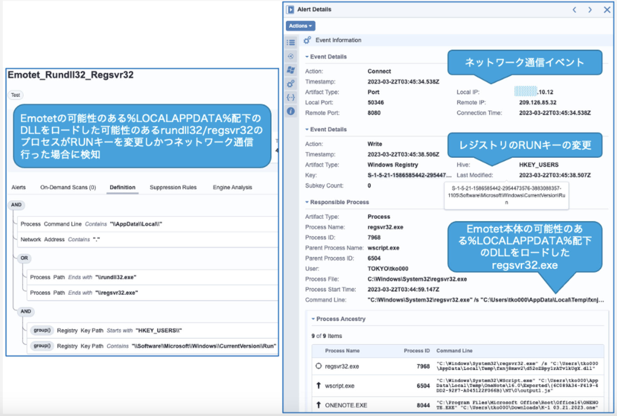
Task: Open the Suppression Rules tab
Action: click(173, 187)
